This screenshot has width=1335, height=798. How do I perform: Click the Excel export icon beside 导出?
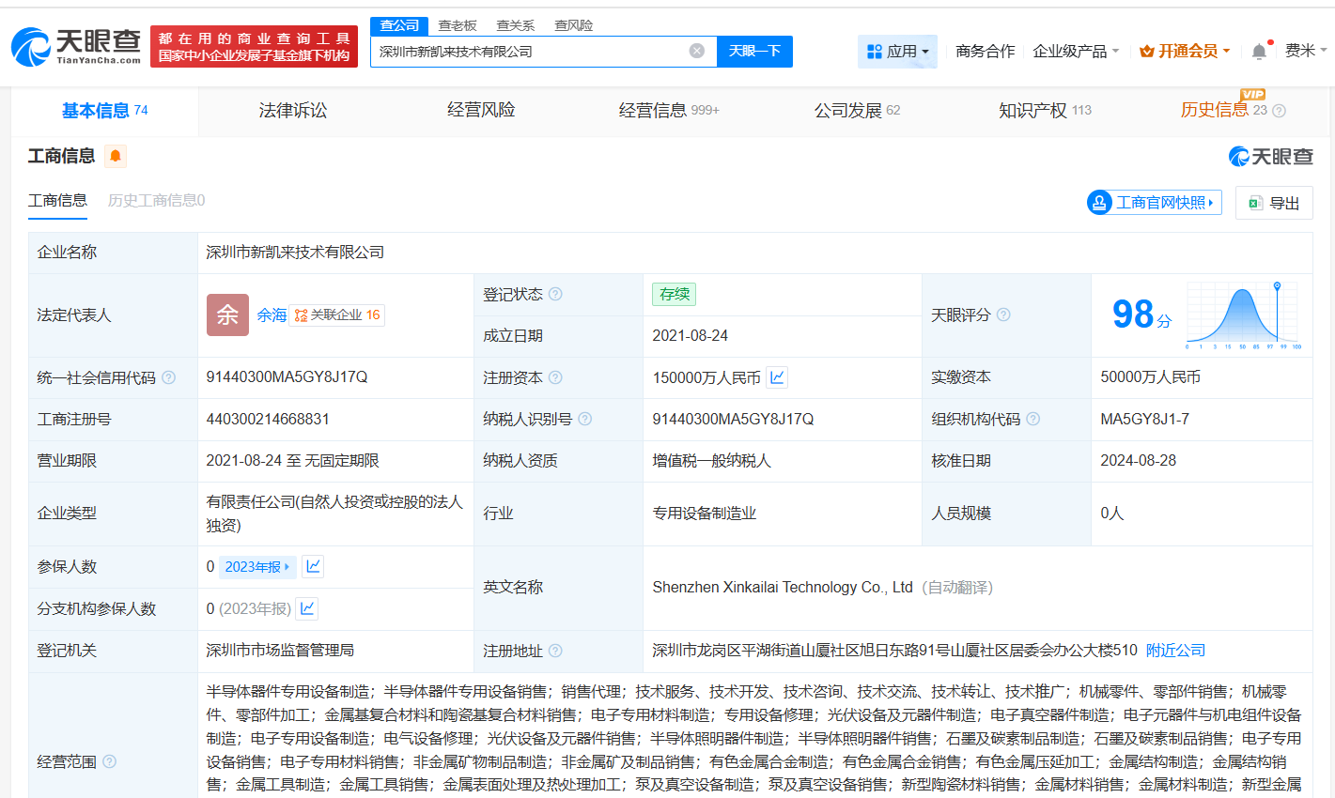point(1257,203)
